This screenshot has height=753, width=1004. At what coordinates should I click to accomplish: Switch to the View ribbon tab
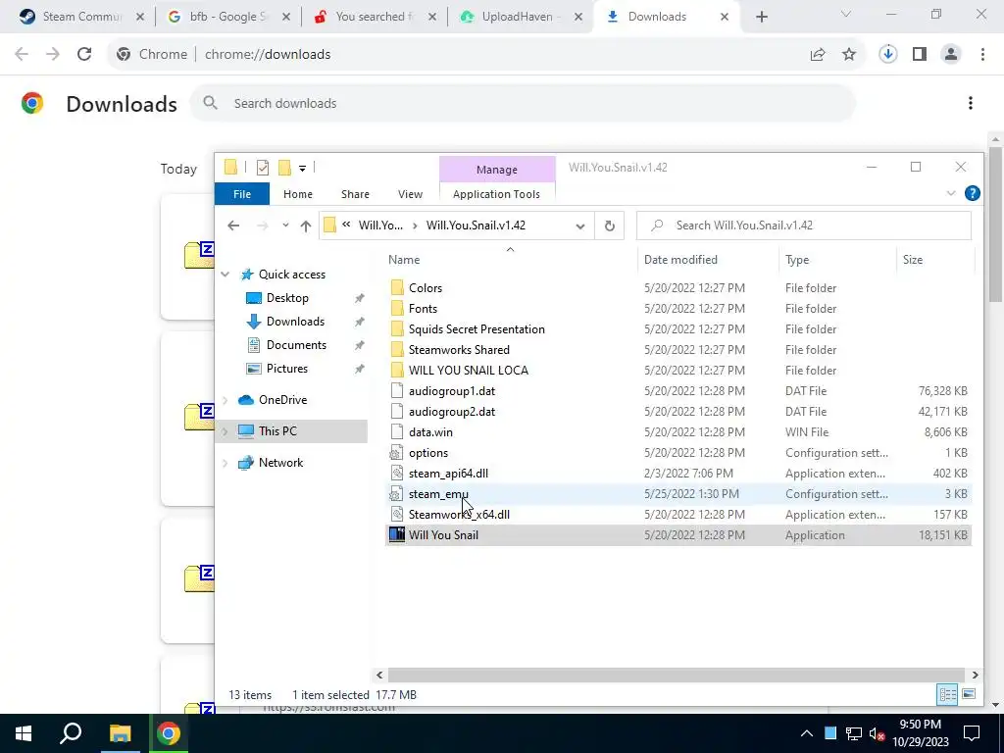(x=410, y=194)
